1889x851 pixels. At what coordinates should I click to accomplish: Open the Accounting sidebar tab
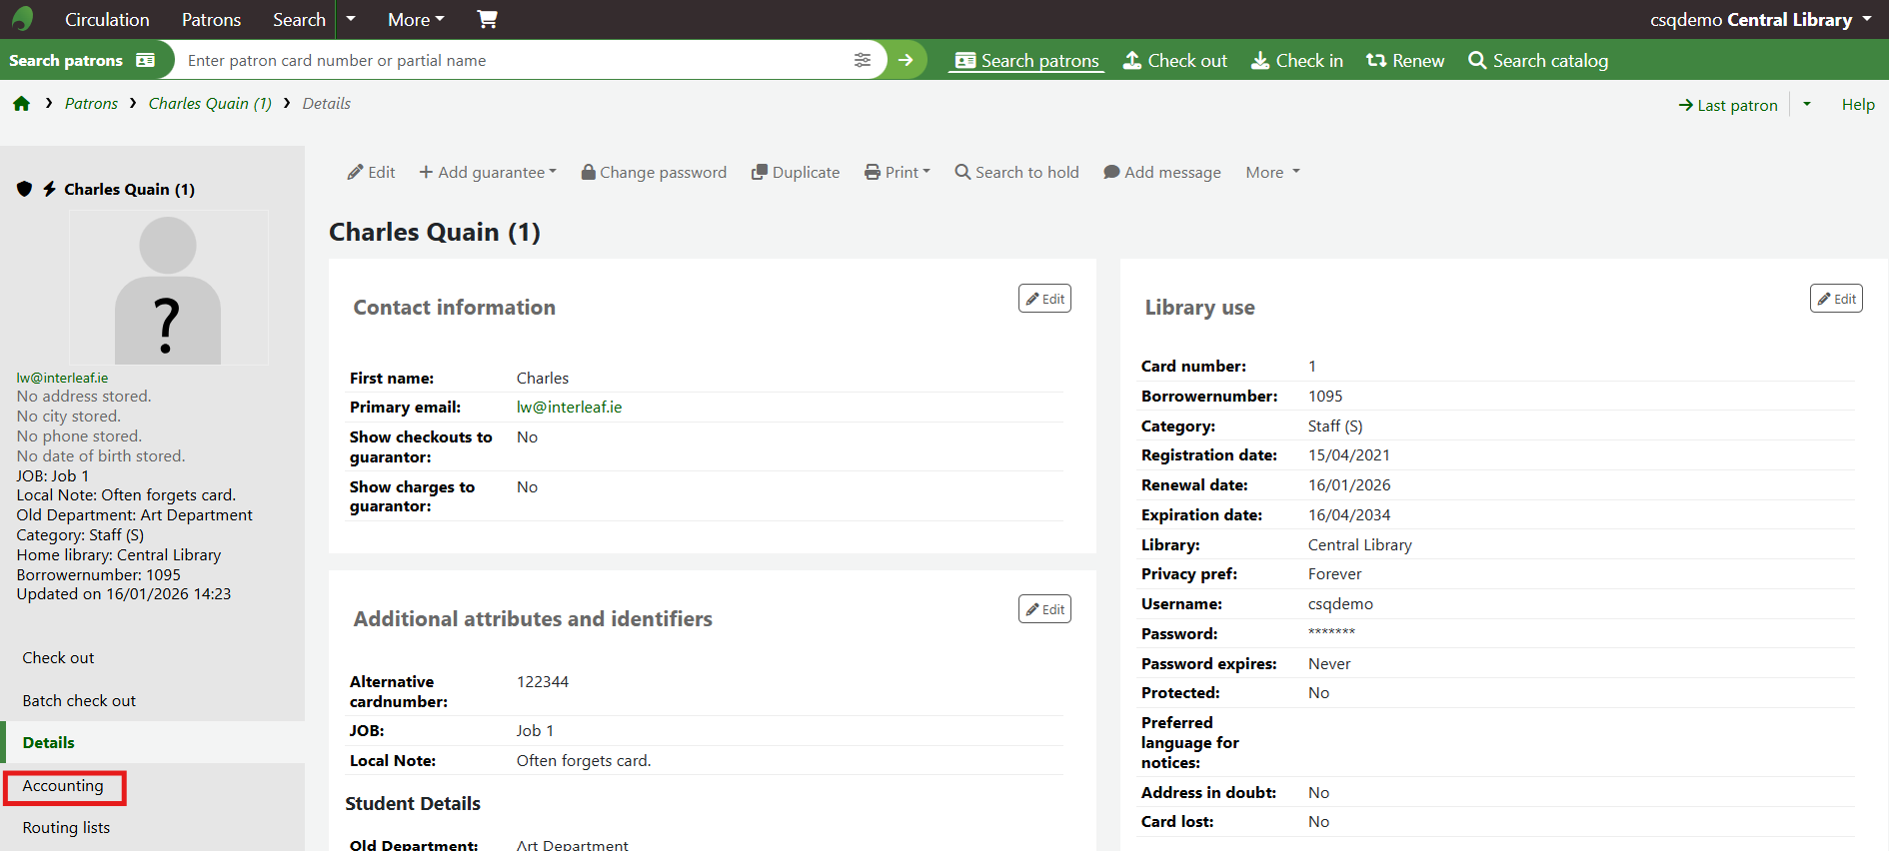click(x=63, y=786)
